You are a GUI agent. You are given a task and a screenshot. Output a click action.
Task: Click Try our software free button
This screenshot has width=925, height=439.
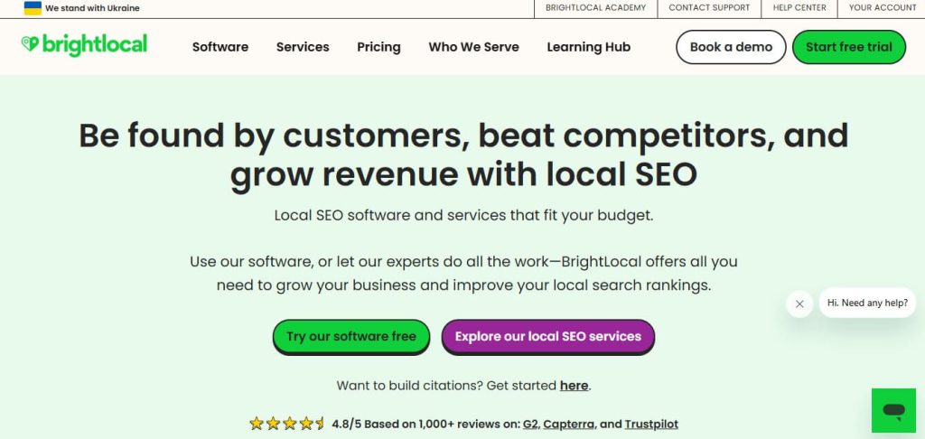(x=351, y=336)
